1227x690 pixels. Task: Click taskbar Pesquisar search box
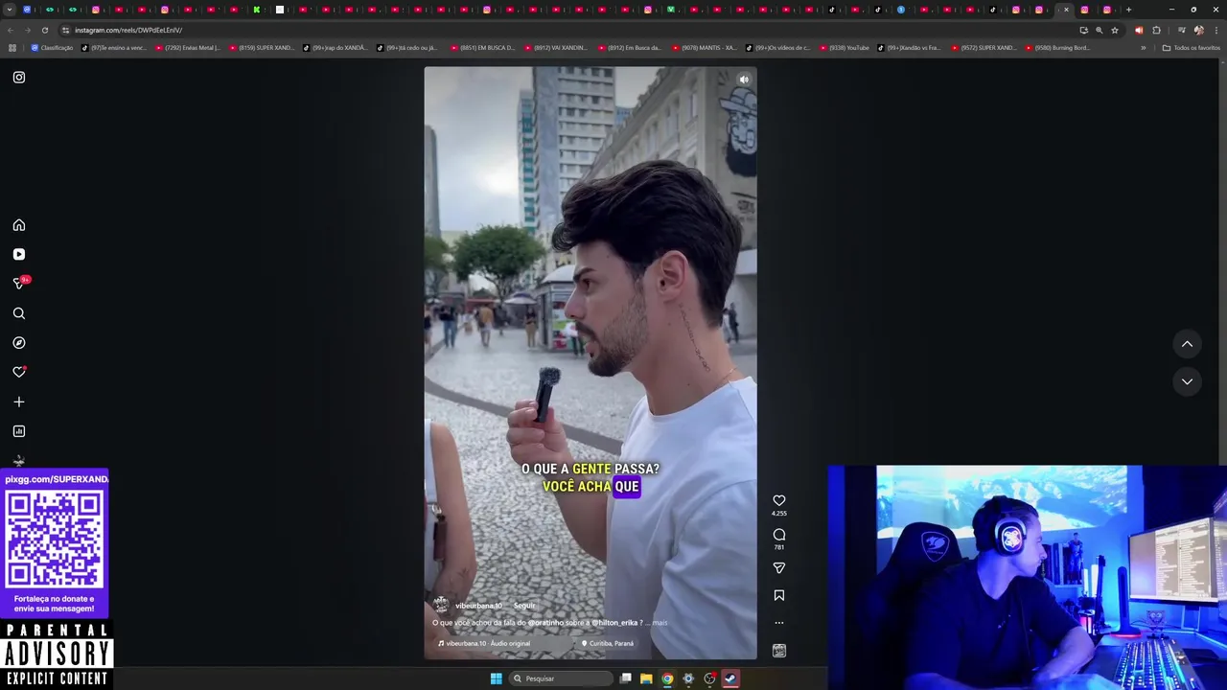(x=561, y=678)
